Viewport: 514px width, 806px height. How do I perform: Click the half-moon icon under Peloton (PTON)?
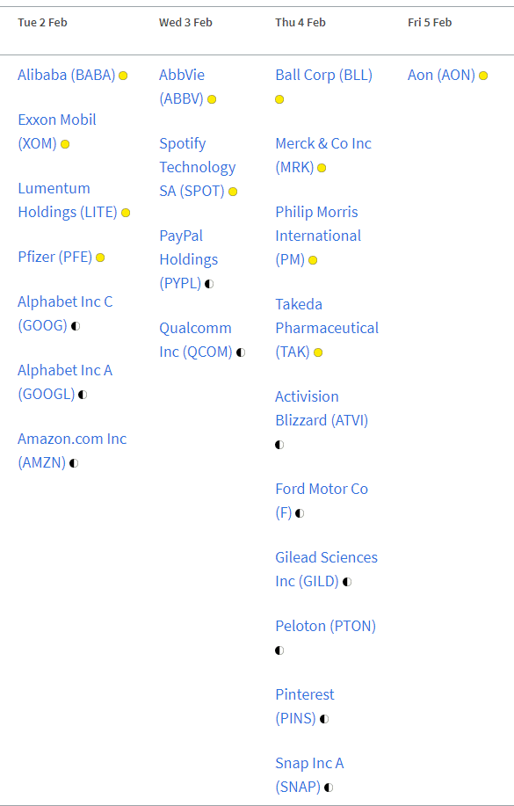coord(279,650)
